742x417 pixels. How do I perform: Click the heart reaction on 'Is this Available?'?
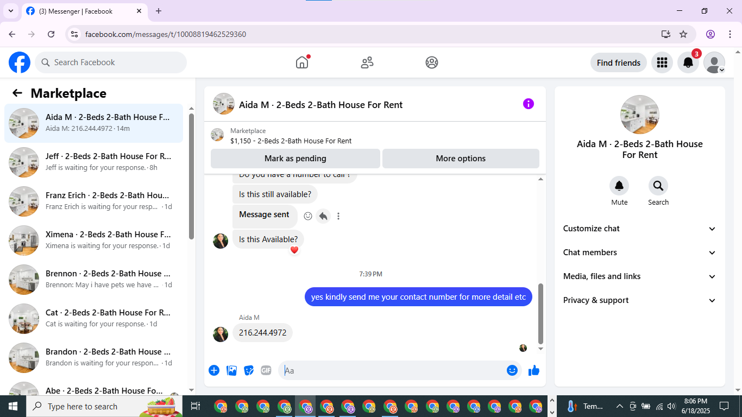pyautogui.click(x=294, y=250)
